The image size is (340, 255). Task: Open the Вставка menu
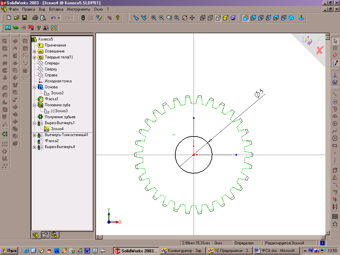coord(56,9)
